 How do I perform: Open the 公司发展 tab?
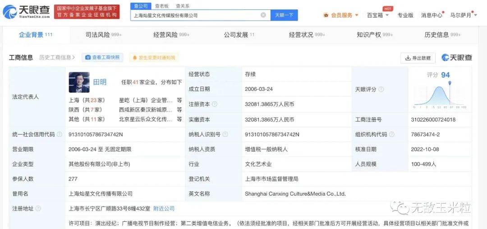pyautogui.click(x=239, y=35)
